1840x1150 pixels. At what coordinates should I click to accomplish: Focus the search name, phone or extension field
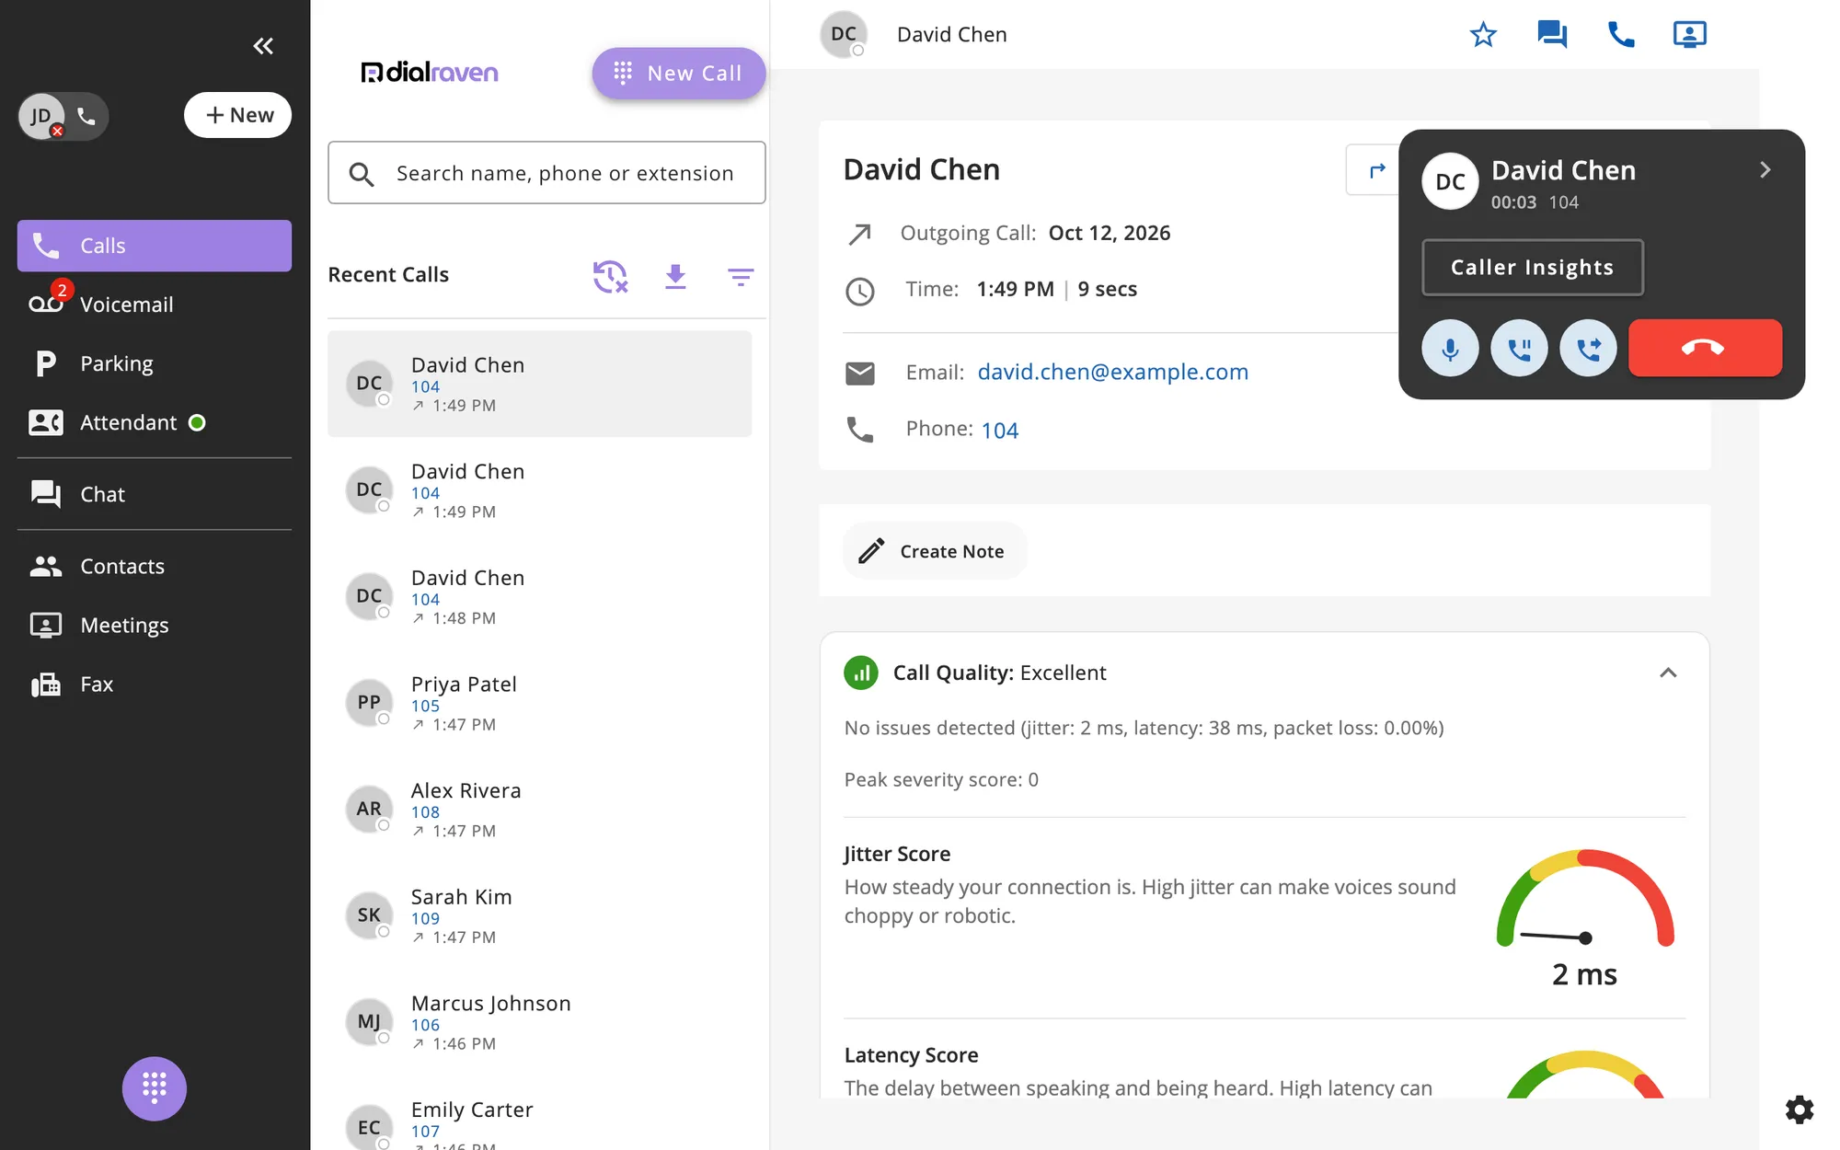546,173
